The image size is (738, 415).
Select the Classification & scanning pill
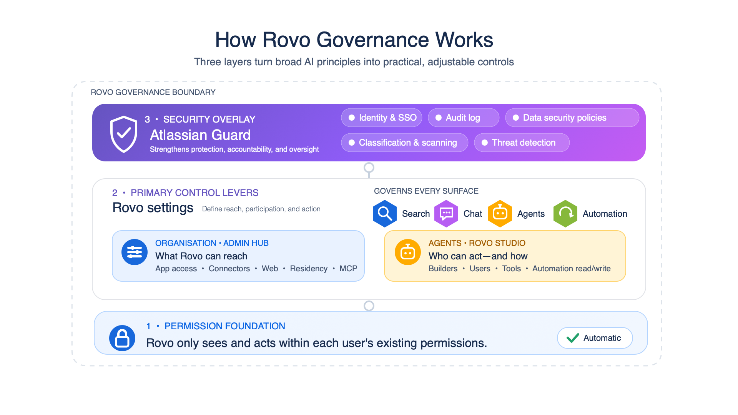[x=405, y=143]
